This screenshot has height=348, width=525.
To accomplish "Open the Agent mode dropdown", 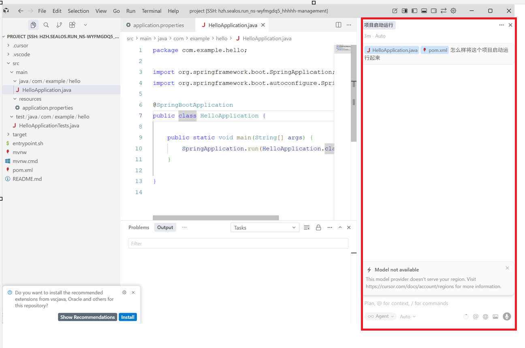I will pos(380,316).
